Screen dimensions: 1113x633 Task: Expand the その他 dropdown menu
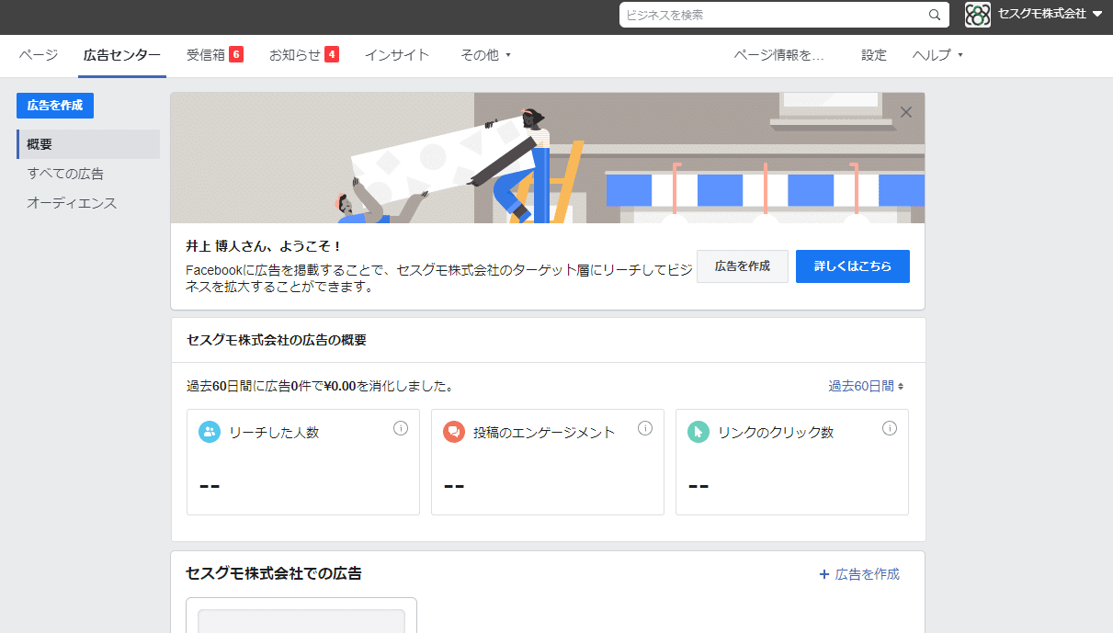[x=486, y=55]
